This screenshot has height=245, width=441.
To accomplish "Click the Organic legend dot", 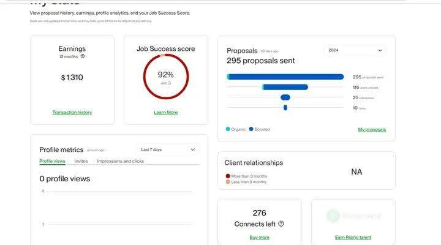I will tap(228, 129).
